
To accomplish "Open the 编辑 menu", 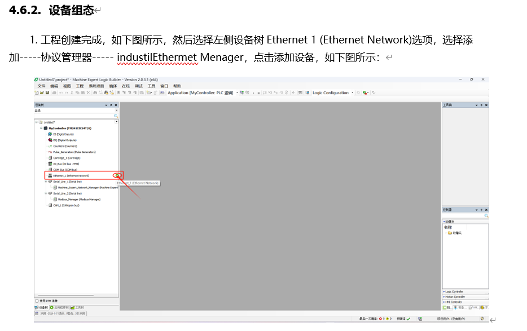I will (x=54, y=86).
